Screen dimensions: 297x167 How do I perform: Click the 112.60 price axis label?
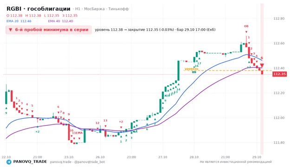[279, 43]
